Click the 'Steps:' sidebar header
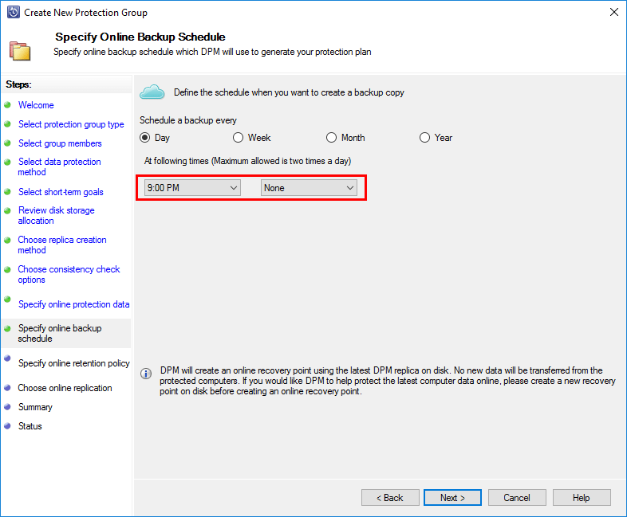 [18, 84]
